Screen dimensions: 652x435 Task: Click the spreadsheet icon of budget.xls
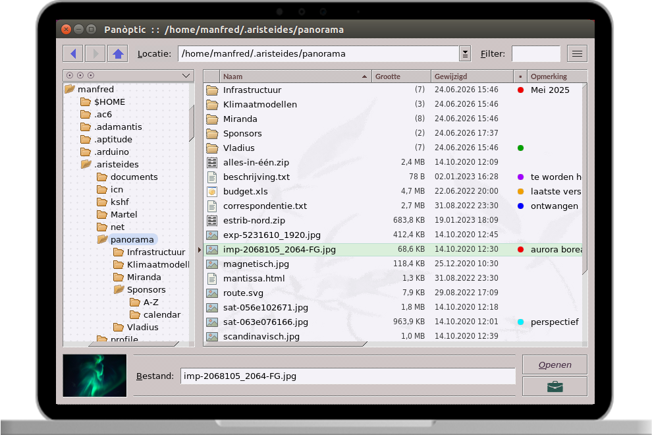tap(212, 192)
